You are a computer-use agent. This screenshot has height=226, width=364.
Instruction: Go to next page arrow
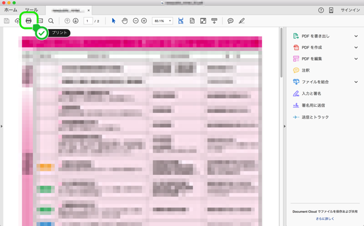pyautogui.click(x=76, y=21)
